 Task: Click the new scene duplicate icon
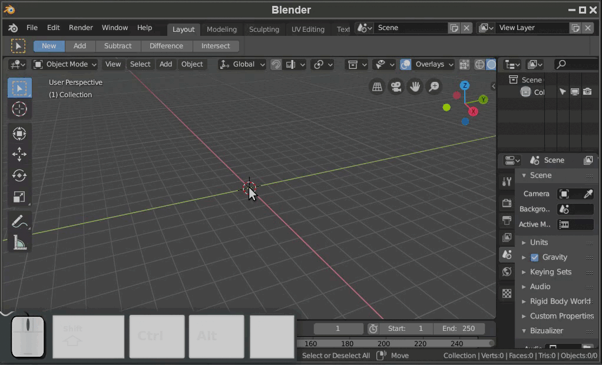[454, 28]
